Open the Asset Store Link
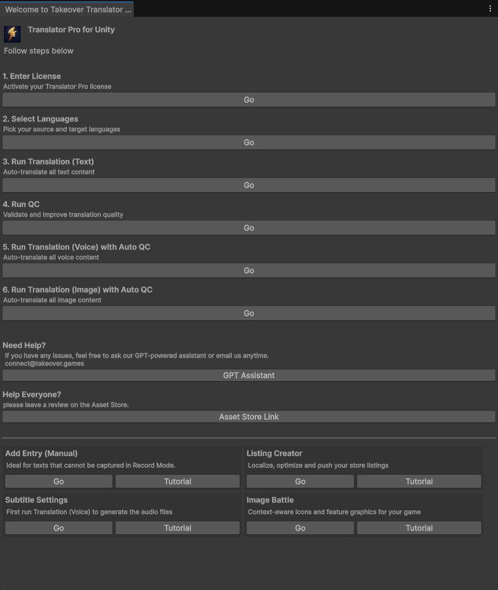Image resolution: width=498 pixels, height=590 pixels. click(x=249, y=416)
